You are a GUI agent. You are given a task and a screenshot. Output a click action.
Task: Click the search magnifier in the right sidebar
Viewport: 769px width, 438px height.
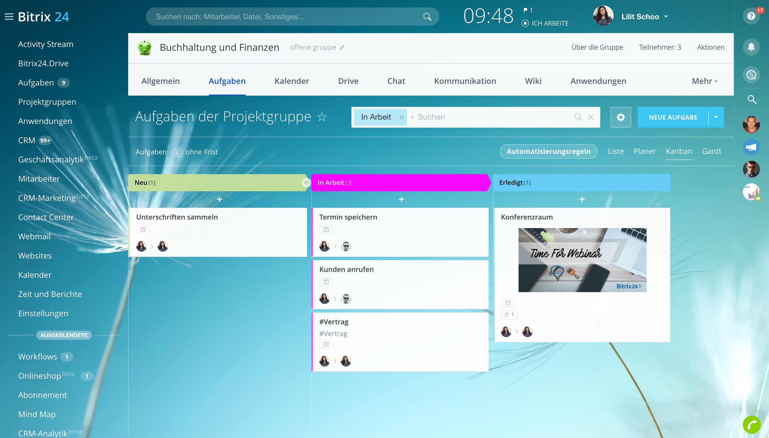[752, 99]
